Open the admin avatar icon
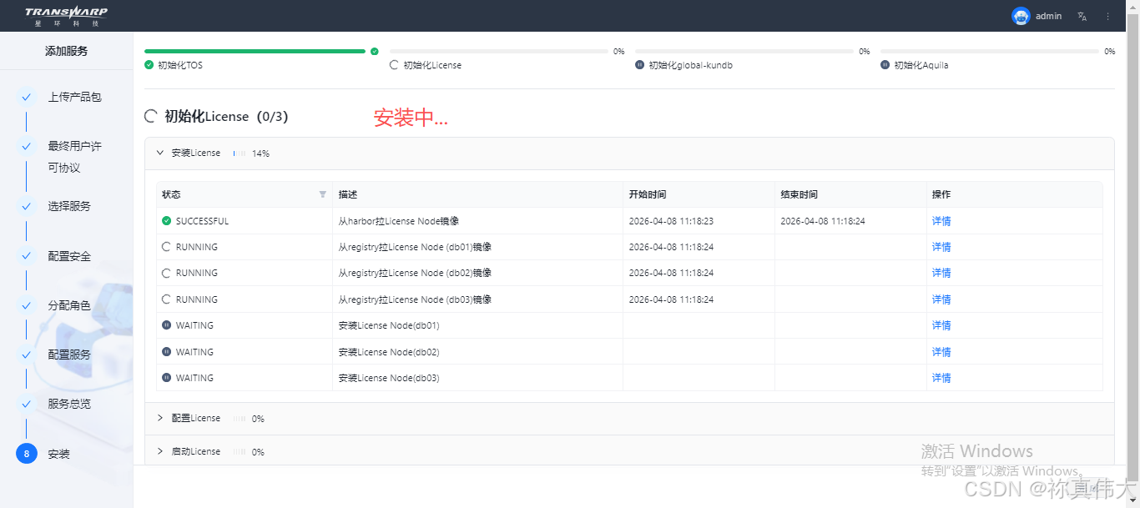Screen dimensions: 1140x508 [x=1021, y=16]
